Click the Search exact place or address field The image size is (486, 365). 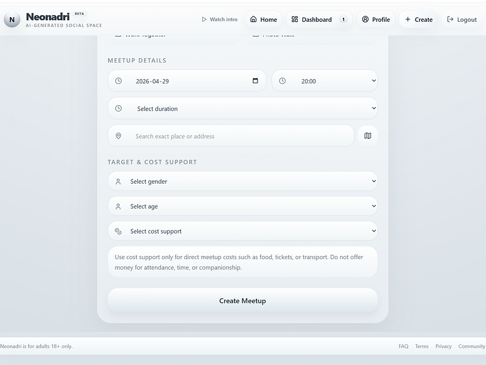[x=231, y=136]
